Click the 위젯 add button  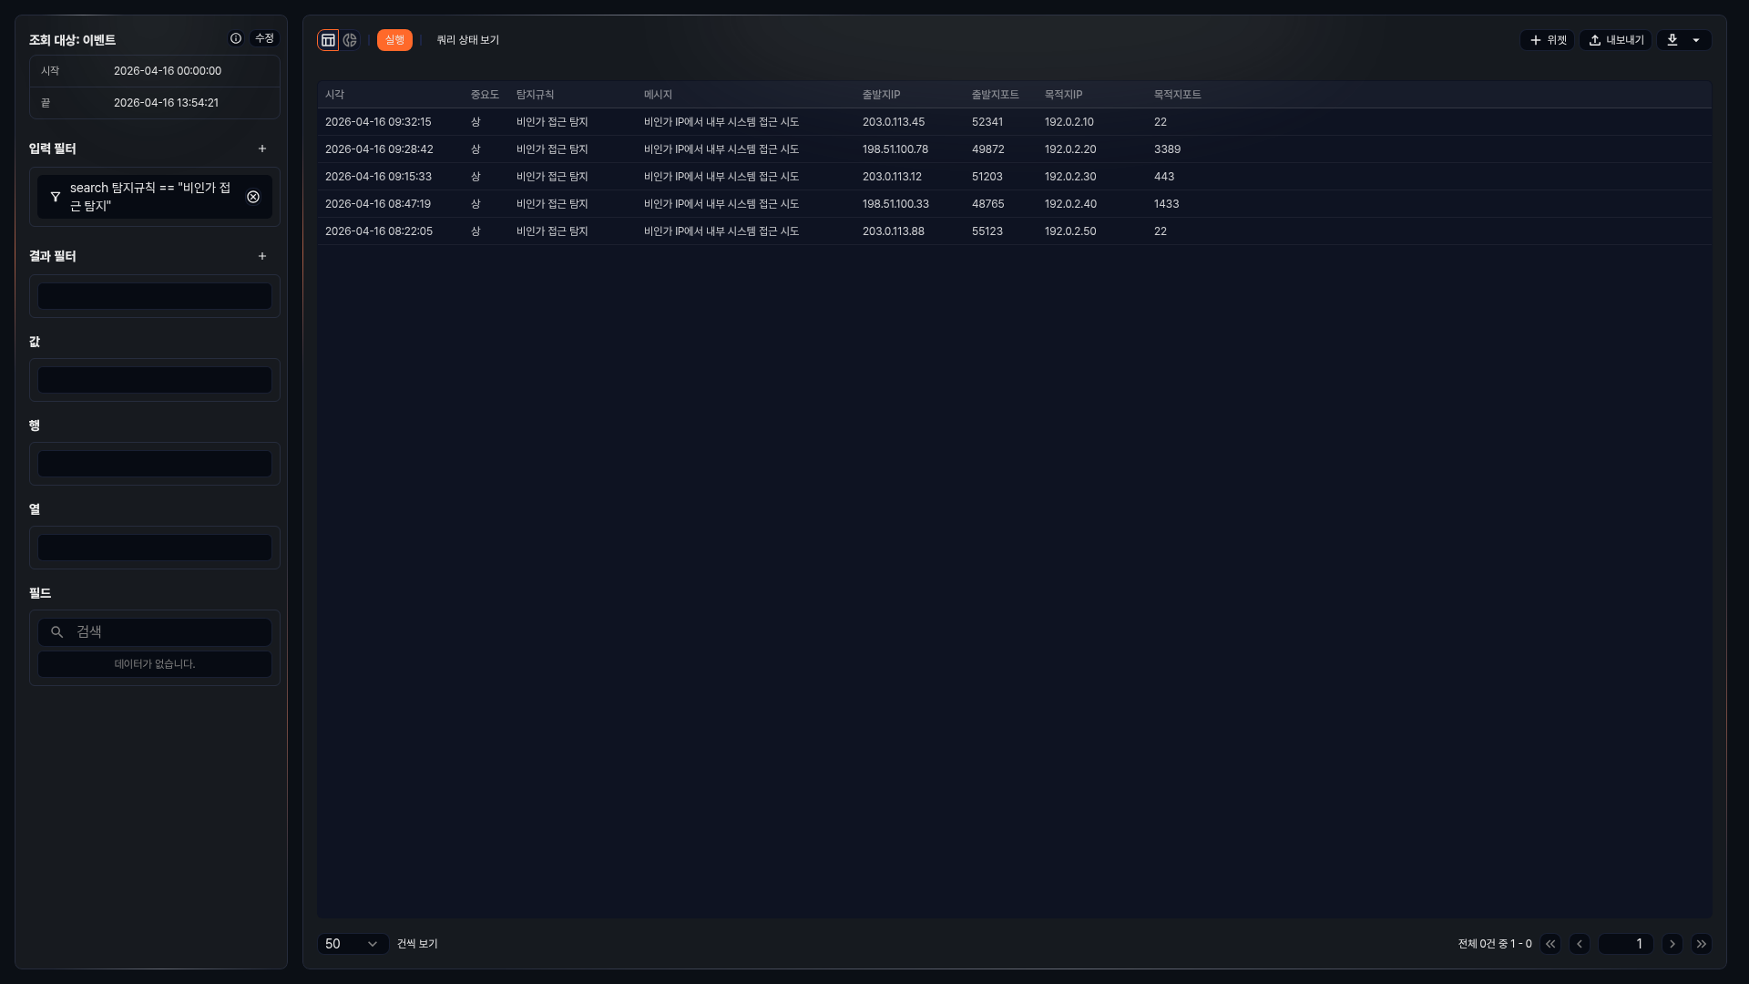[1548, 40]
